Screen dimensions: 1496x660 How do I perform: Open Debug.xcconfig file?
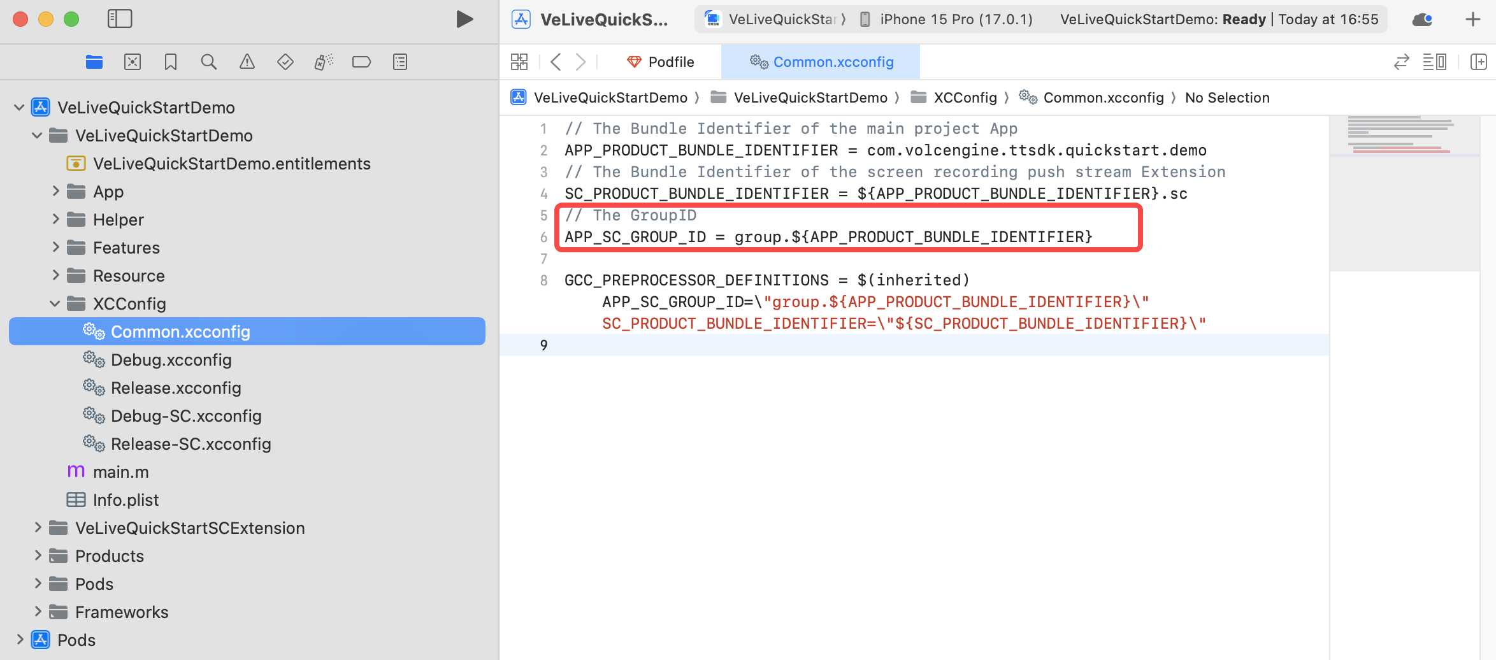pos(157,360)
